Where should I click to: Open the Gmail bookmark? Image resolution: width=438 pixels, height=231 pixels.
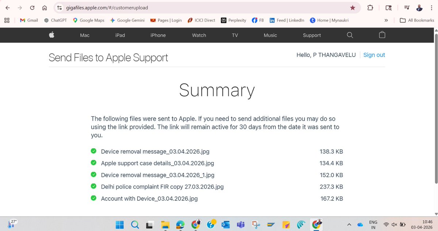(29, 20)
